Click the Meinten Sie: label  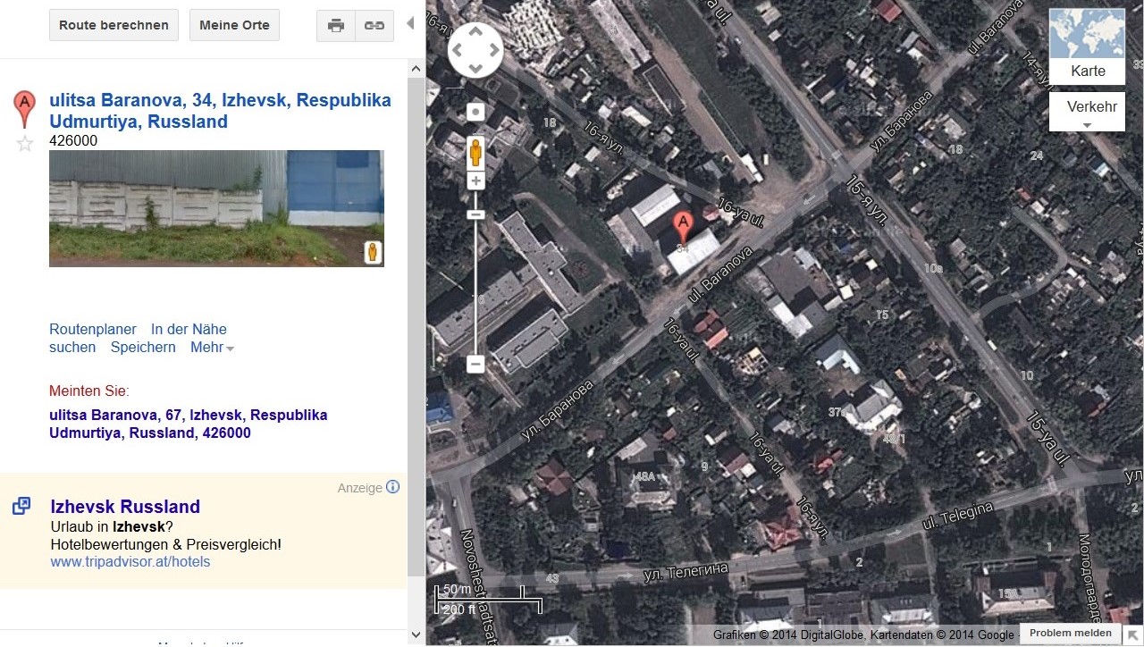[89, 391]
